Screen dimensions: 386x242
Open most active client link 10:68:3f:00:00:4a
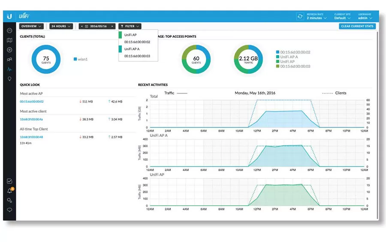pyautogui.click(x=31, y=119)
